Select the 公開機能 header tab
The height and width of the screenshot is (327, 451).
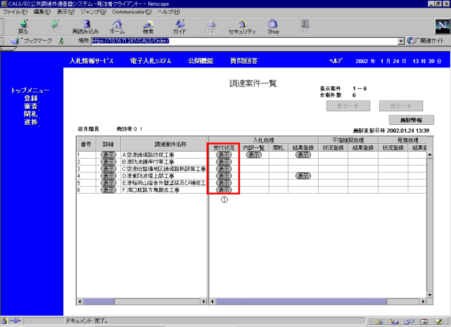(201, 61)
